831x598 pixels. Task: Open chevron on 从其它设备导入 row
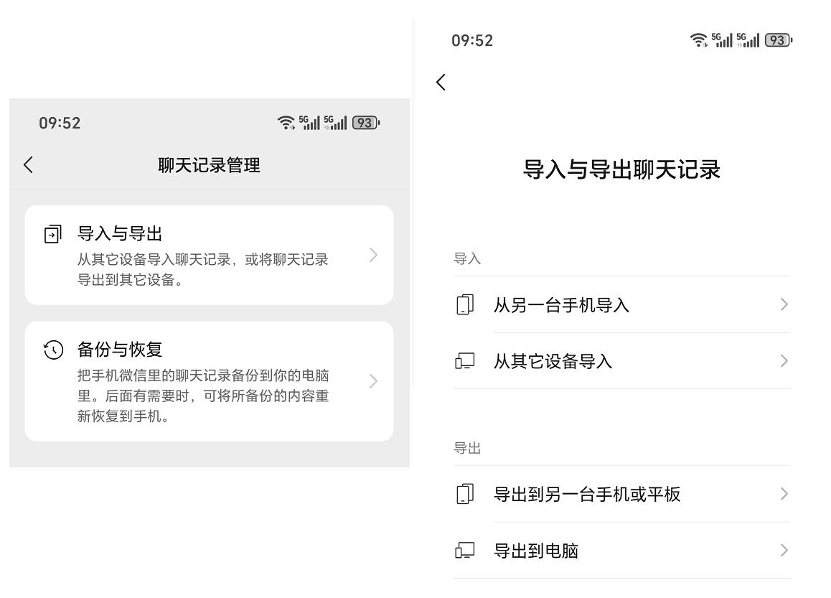[784, 361]
